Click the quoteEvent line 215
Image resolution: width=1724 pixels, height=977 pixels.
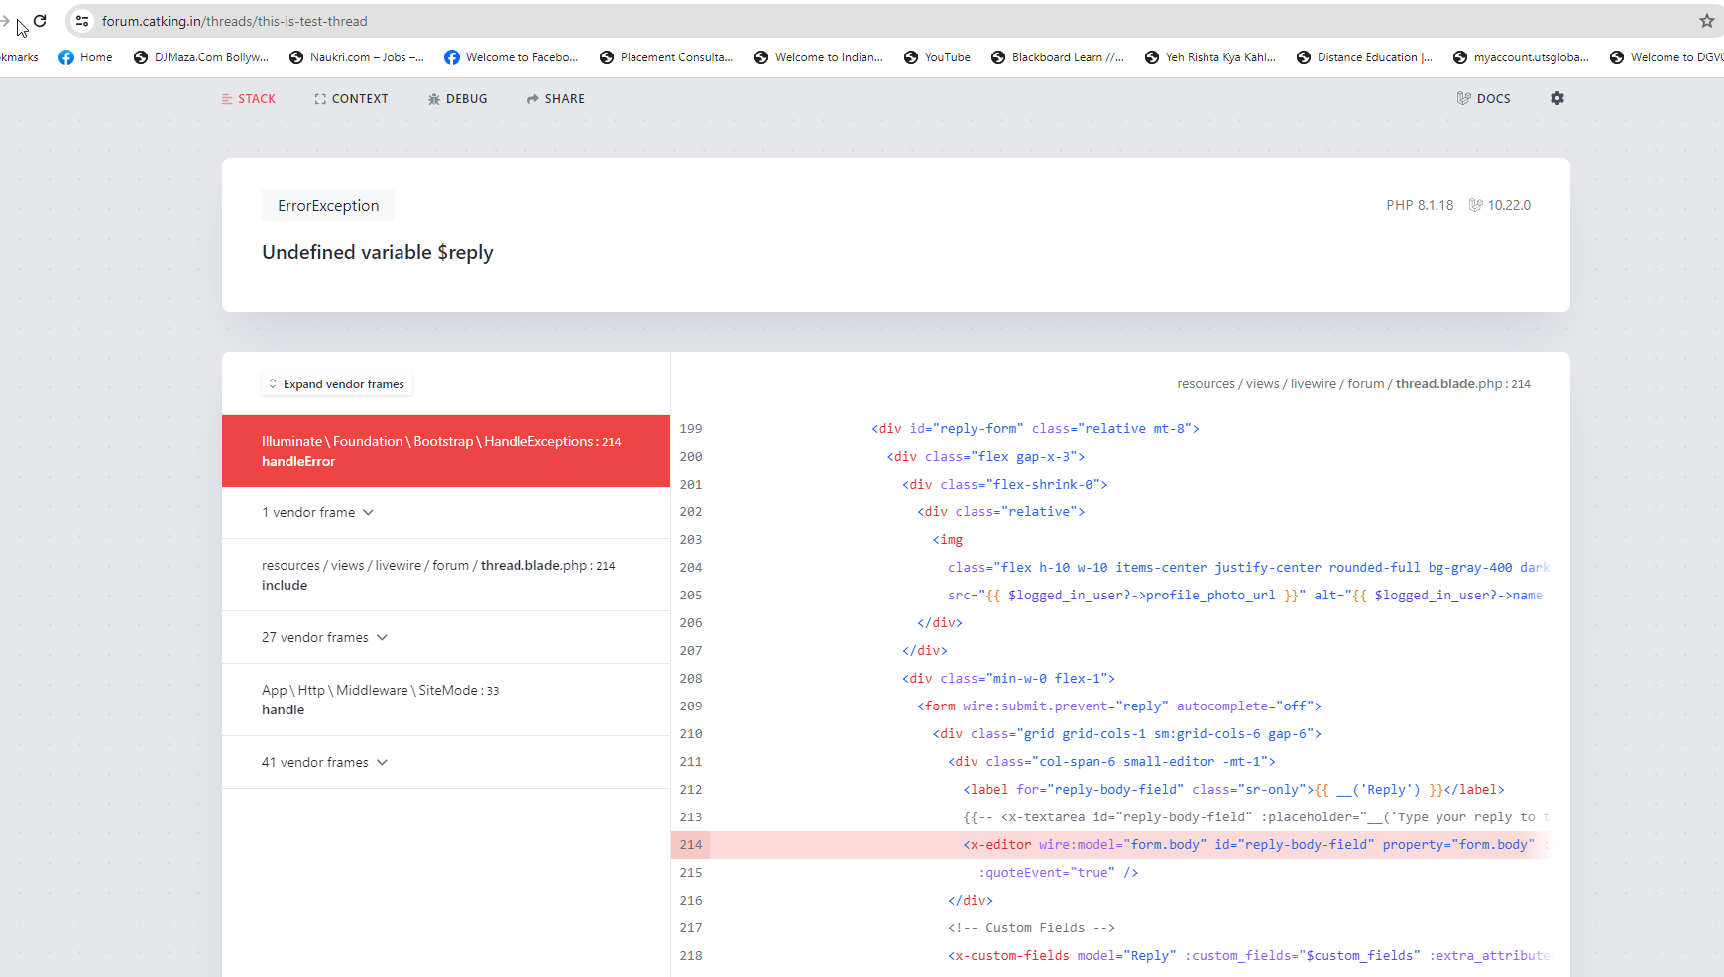click(1058, 873)
